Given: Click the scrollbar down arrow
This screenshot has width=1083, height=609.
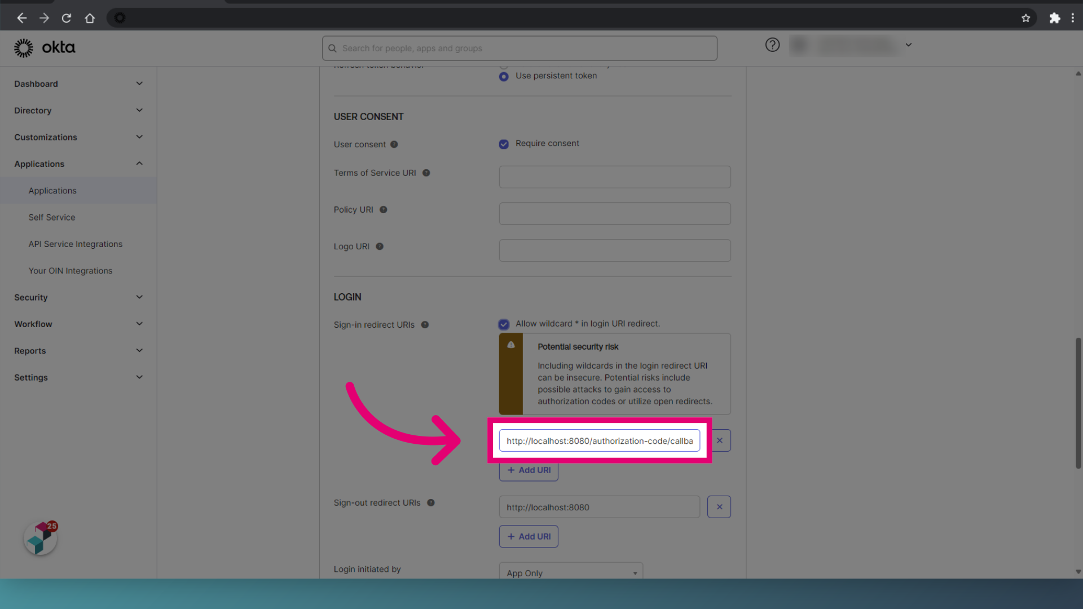Looking at the screenshot, I should (1078, 572).
